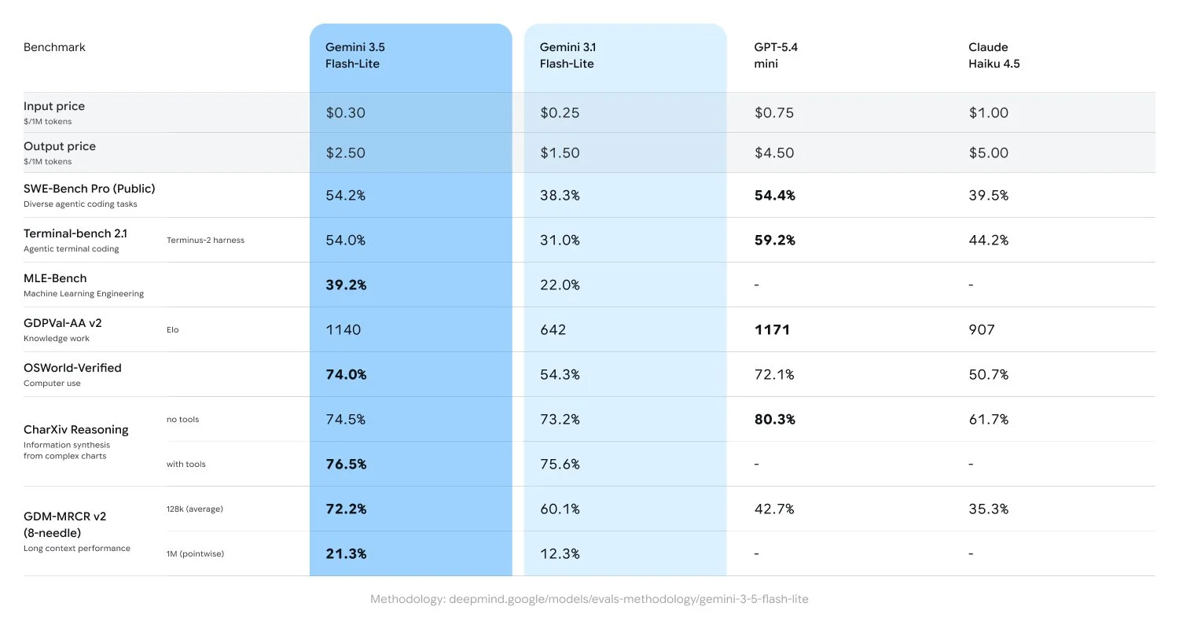The width and height of the screenshot is (1179, 632).
Task: Click the Terminus-2 harness note
Action: coord(205,241)
